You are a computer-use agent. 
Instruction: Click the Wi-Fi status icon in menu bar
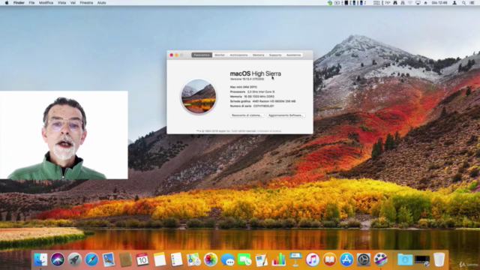click(x=410, y=3)
